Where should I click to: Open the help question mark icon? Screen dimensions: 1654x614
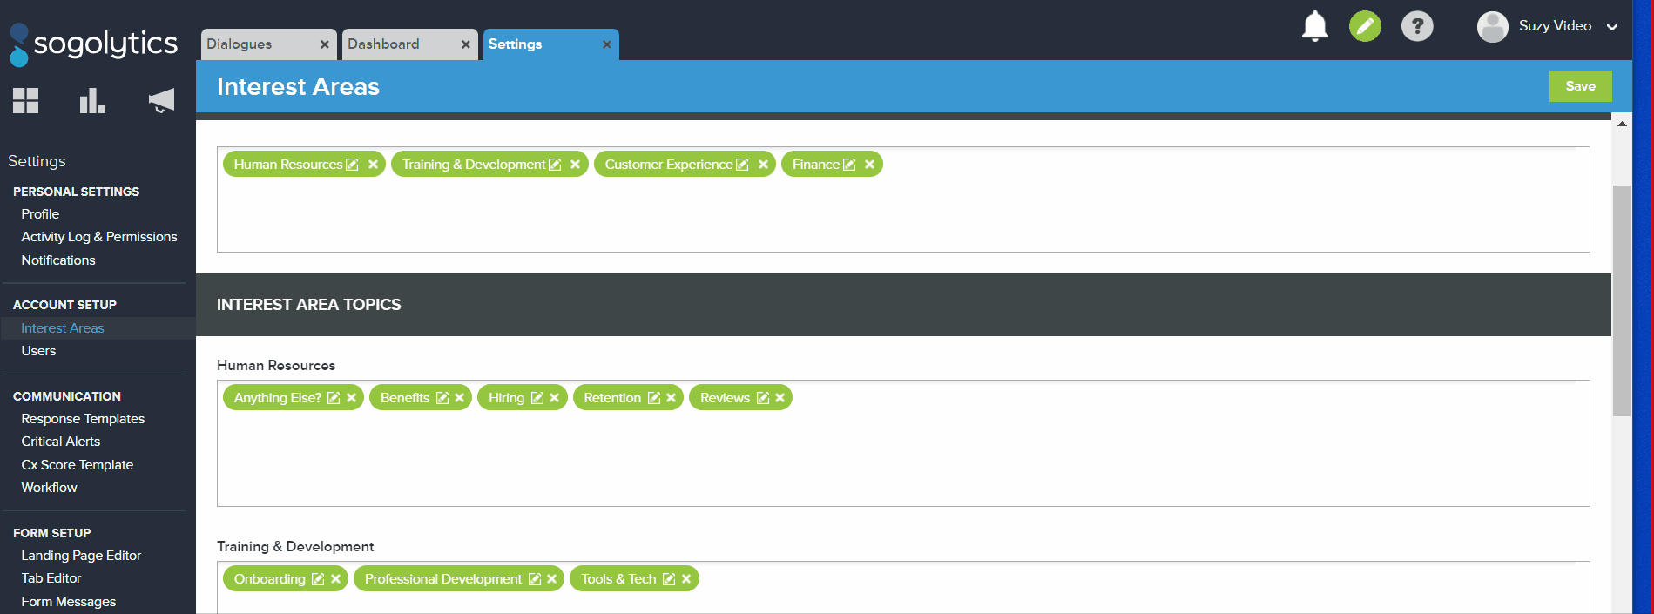tap(1416, 26)
